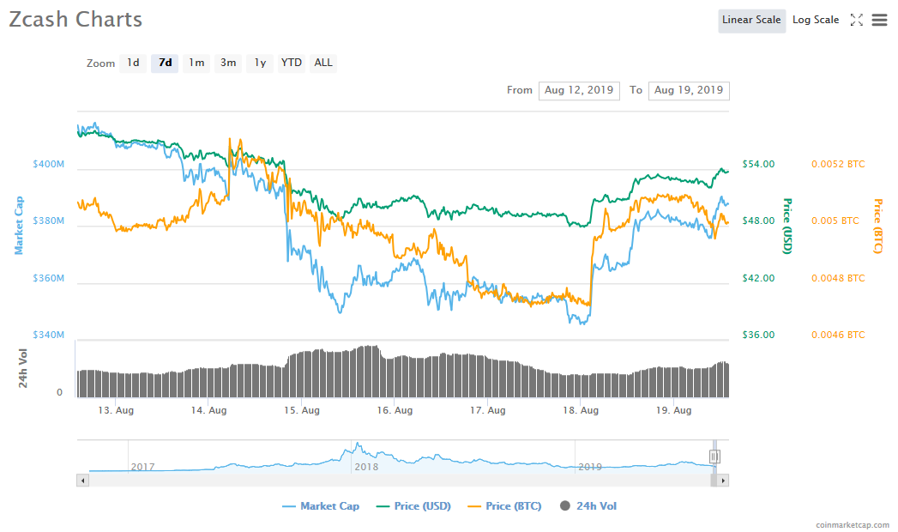Click 2019 in the navigator timeline
The height and width of the screenshot is (532, 898).
(590, 467)
